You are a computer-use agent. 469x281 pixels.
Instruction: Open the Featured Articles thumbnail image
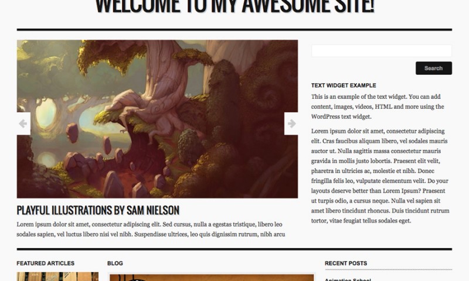[x=57, y=276]
